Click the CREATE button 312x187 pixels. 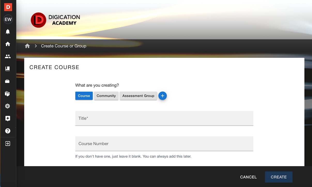(x=279, y=177)
